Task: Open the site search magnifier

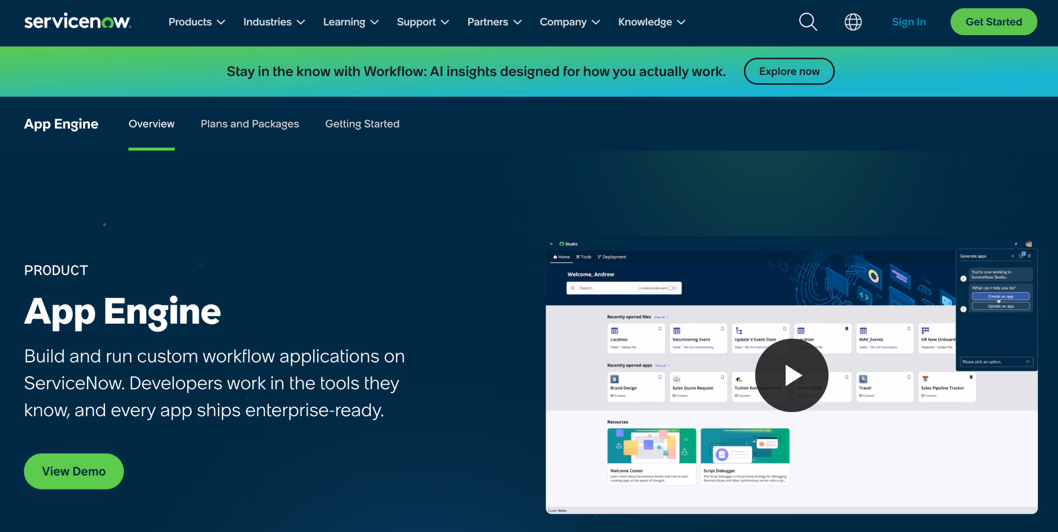Action: point(808,22)
